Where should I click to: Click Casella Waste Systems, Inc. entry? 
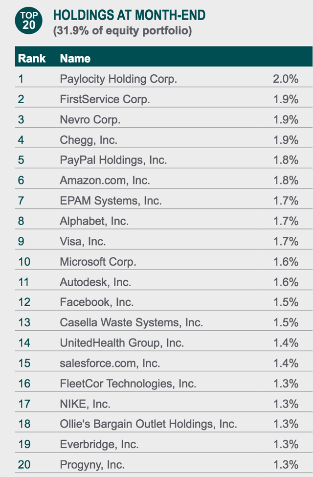pyautogui.click(x=132, y=322)
